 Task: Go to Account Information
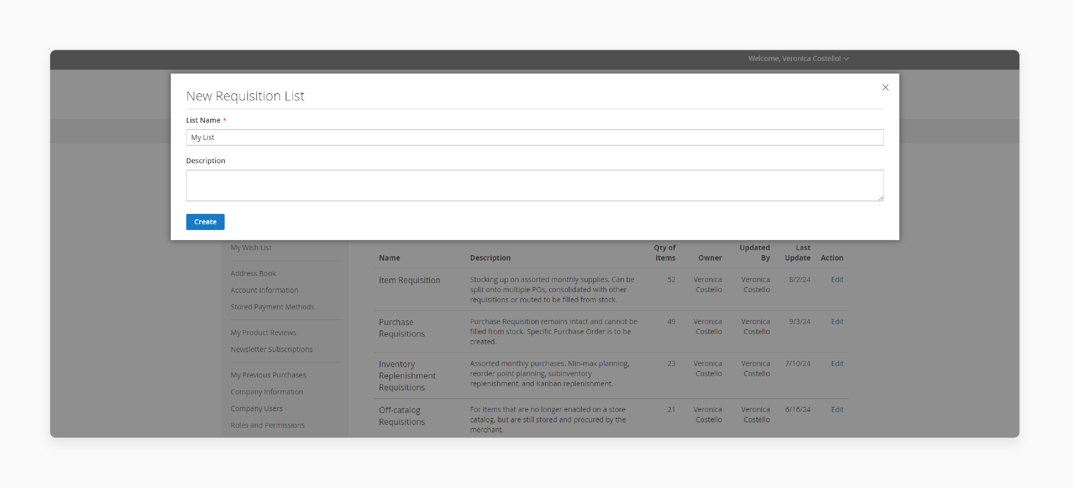point(264,290)
